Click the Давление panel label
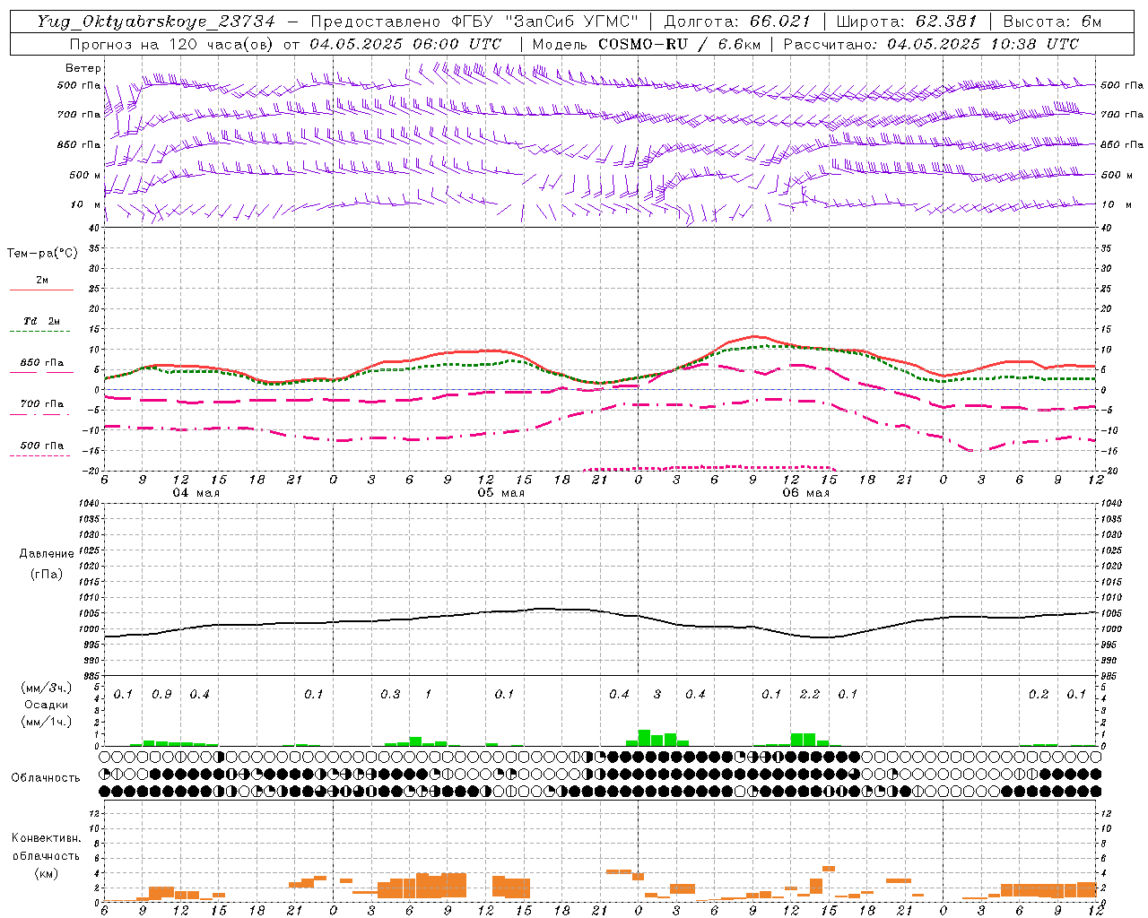The image size is (1148, 918). click(x=47, y=554)
